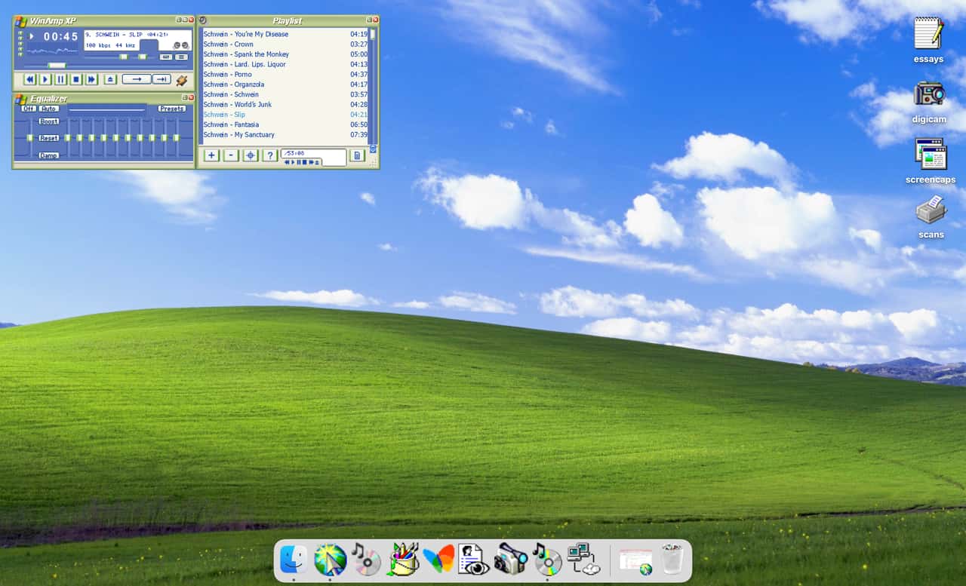Click the Boost button in Equalizer
Viewport: 966px width, 586px height.
coord(49,121)
